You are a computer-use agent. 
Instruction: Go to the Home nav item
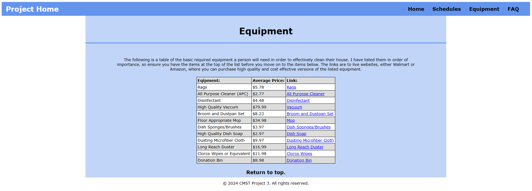[x=416, y=9]
